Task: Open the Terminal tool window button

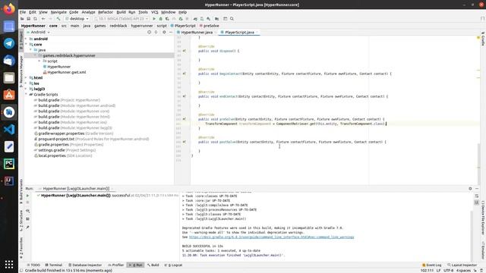Action: (x=54, y=265)
